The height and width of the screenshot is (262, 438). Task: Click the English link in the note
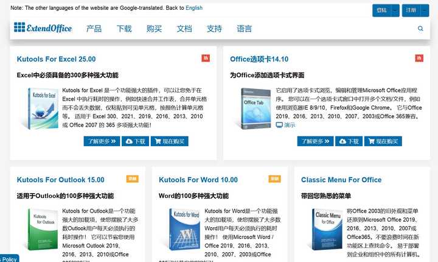click(x=194, y=8)
